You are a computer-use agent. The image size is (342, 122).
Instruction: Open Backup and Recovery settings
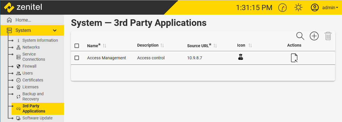click(x=33, y=96)
